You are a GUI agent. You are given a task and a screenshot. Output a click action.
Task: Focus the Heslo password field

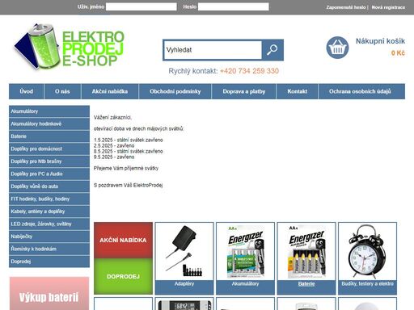coord(234,6)
